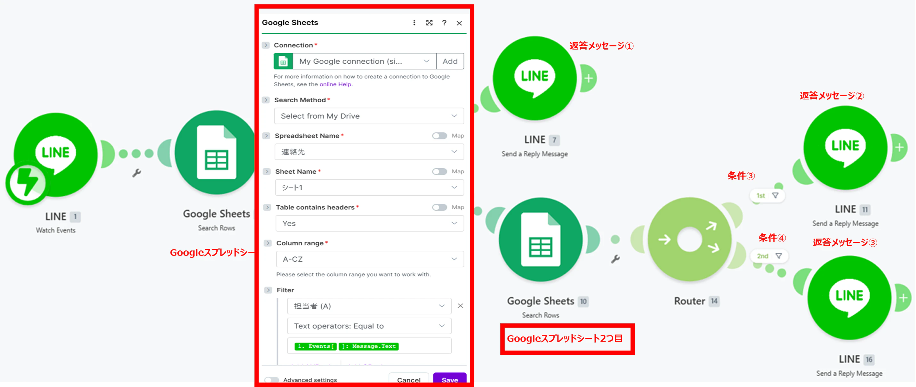Open the 2nd route filter funnel

pos(779,256)
